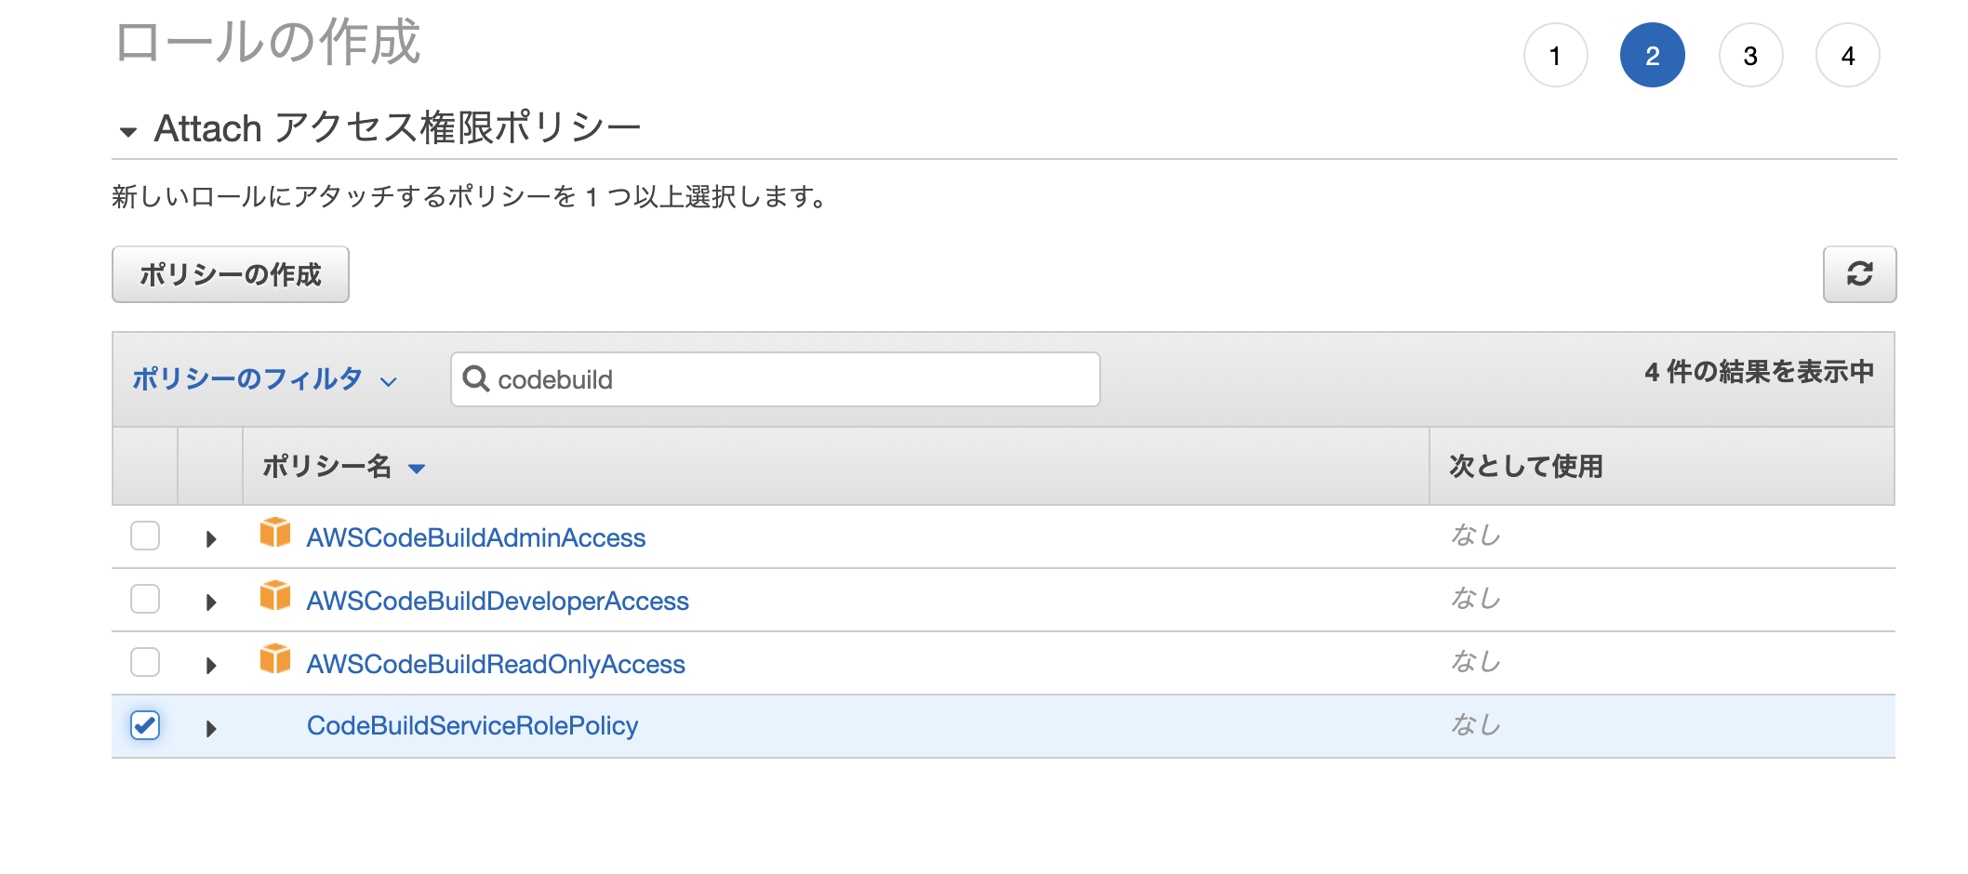The width and height of the screenshot is (1968, 874).
Task: Expand the CodeBuildServiceRolePolicy row details
Action: [210, 727]
